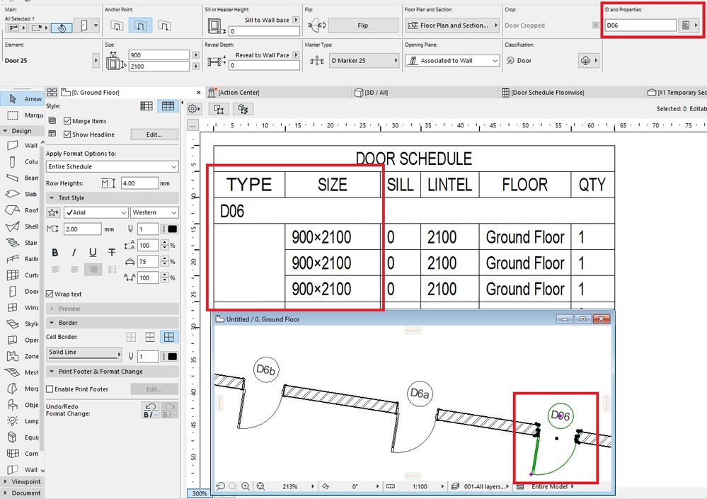
Task: Switch to 0. Ground Floor tab
Action: (96, 93)
